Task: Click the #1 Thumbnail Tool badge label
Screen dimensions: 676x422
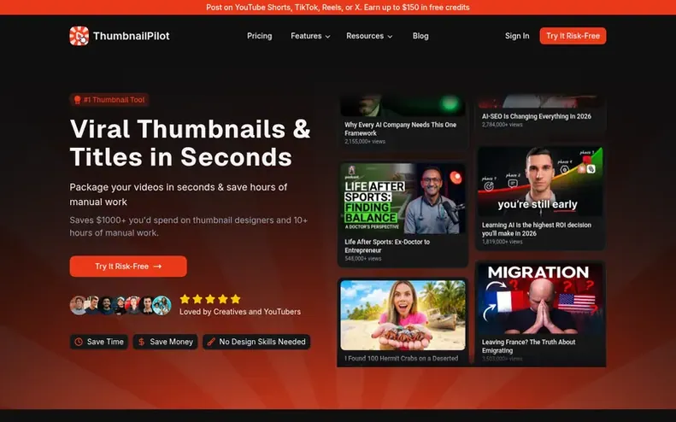Action: point(115,100)
